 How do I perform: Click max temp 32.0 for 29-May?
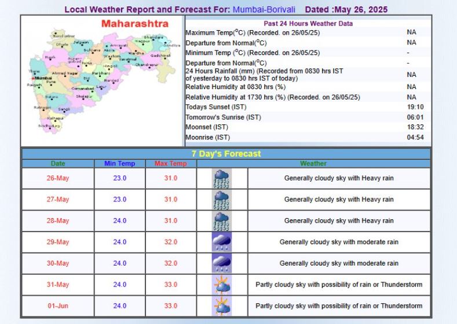171,242
